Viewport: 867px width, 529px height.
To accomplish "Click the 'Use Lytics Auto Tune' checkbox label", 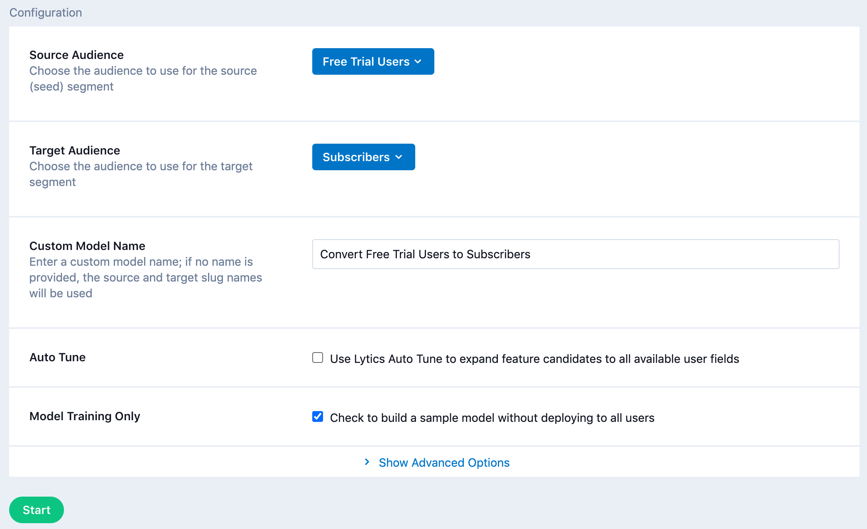I will click(x=534, y=359).
